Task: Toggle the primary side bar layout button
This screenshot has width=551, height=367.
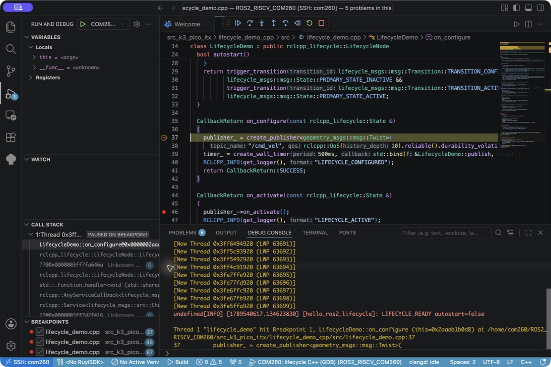Action: tap(517, 8)
